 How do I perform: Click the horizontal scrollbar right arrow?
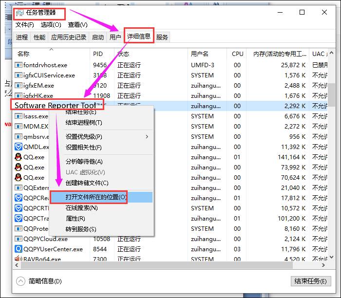323,265
